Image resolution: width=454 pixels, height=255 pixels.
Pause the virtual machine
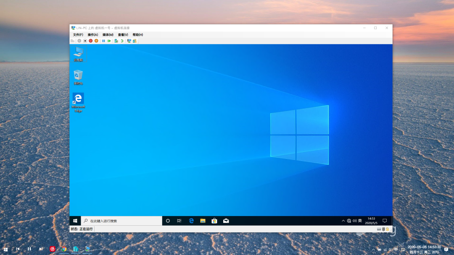pyautogui.click(x=103, y=41)
